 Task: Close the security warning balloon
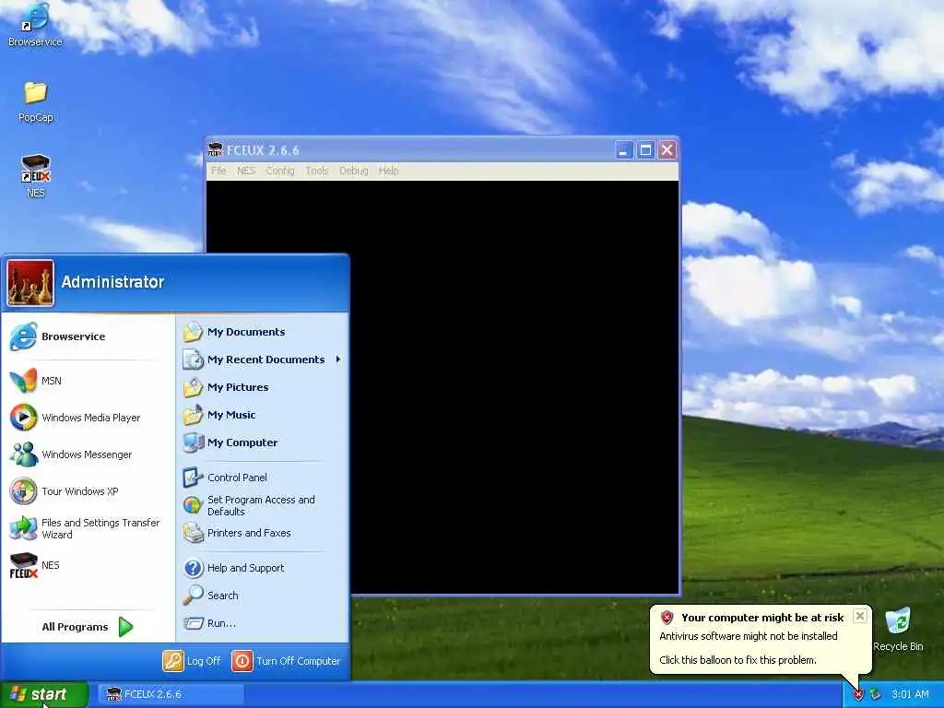(x=860, y=616)
